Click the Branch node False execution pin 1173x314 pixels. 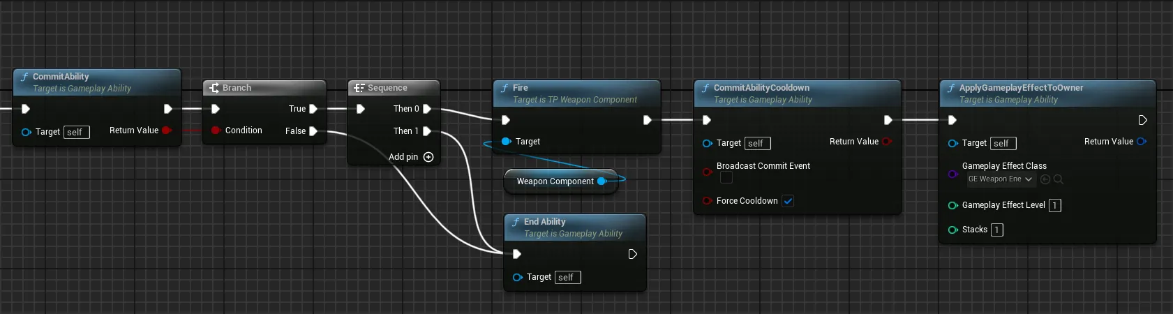pos(313,131)
